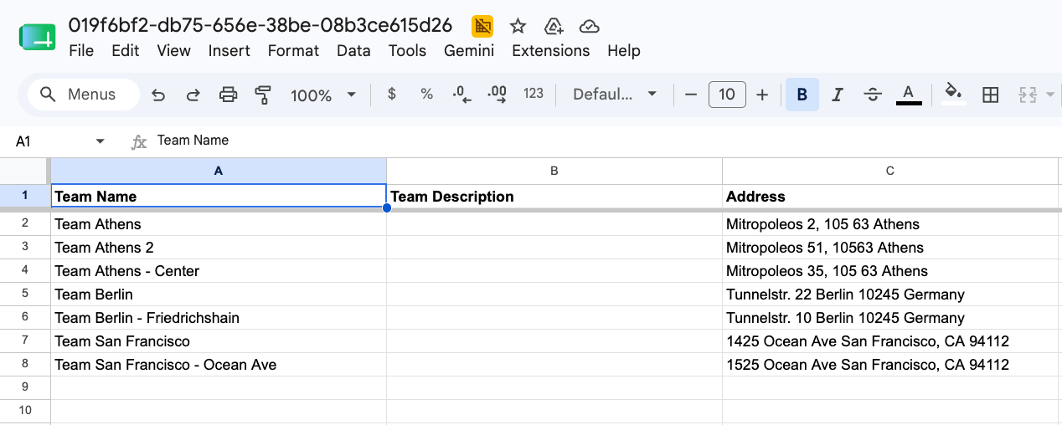Open the Edit menu

pos(126,51)
